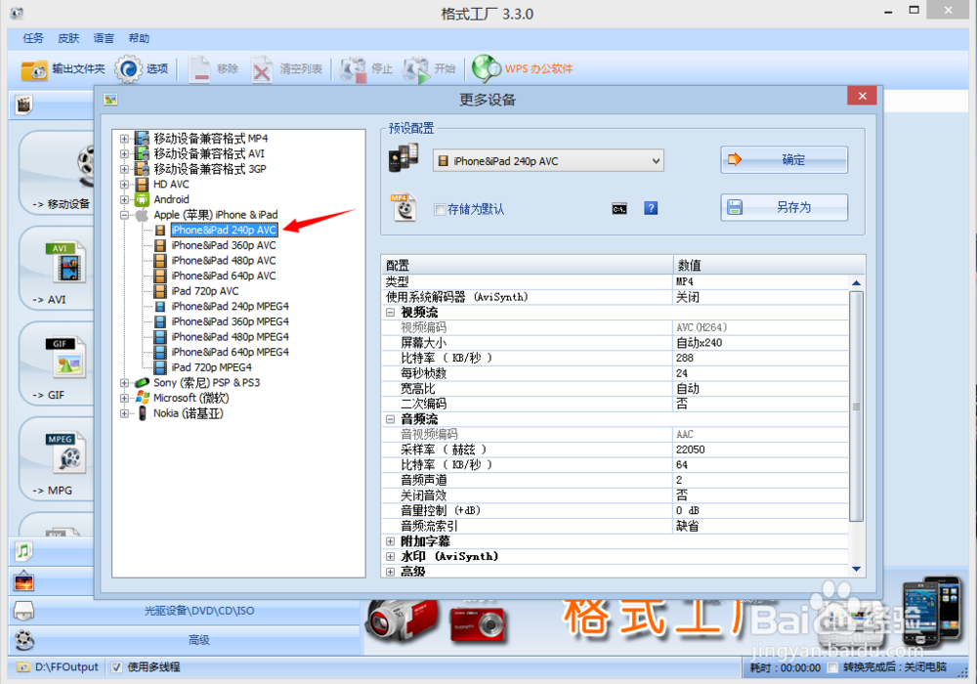Select iPad 720p AVC preset
The height and width of the screenshot is (684, 977).
tap(204, 291)
